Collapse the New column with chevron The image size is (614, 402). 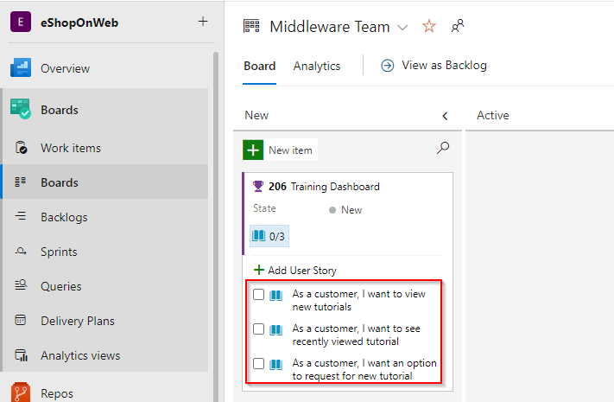pyautogui.click(x=445, y=116)
